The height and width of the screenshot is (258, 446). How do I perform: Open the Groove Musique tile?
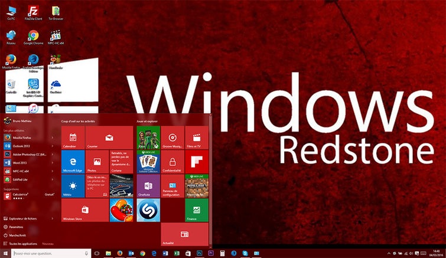click(x=172, y=138)
